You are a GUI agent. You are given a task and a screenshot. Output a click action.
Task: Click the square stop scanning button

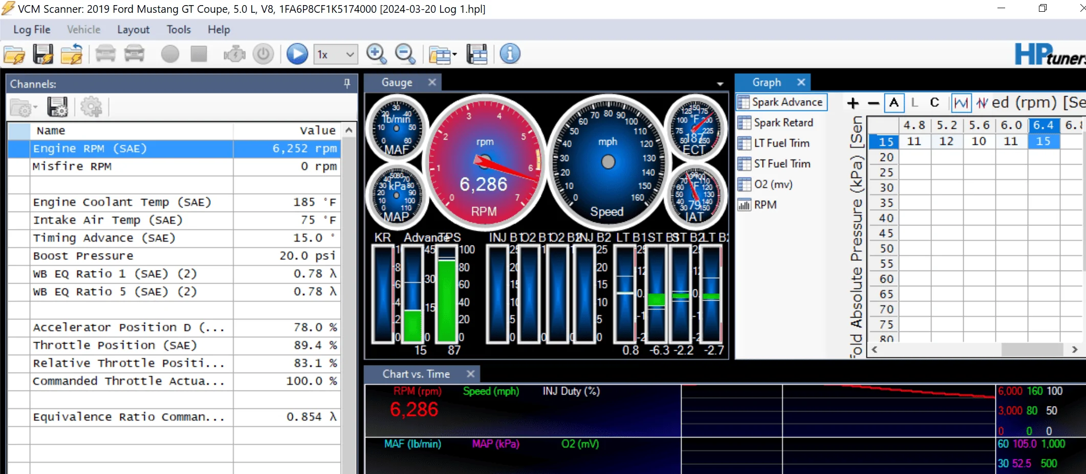click(x=199, y=54)
